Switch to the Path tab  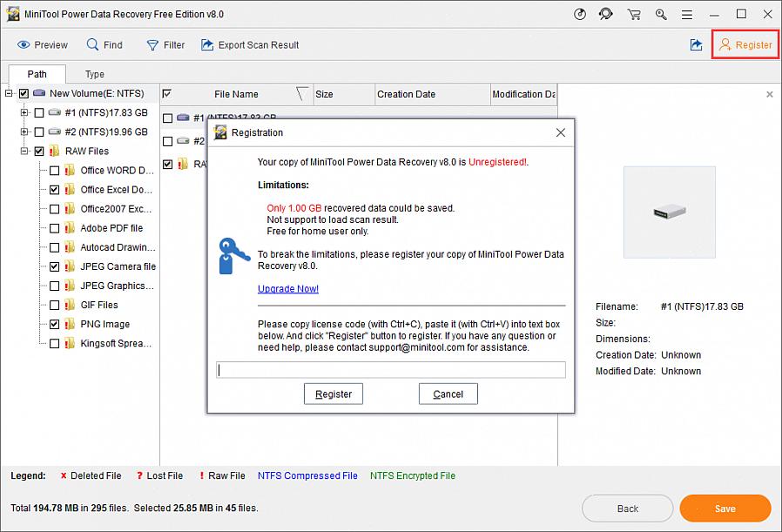[37, 74]
